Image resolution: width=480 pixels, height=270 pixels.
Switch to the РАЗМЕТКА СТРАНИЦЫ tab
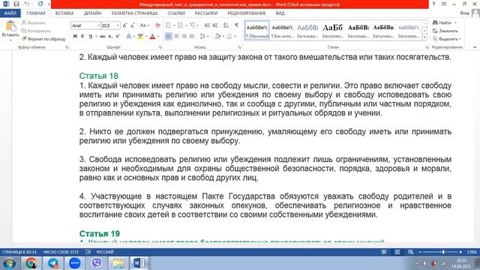(134, 13)
